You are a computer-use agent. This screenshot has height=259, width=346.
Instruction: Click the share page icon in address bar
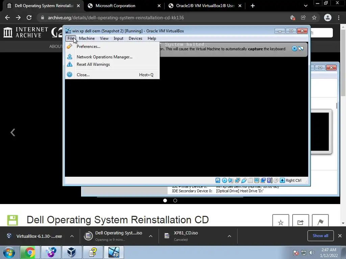click(x=303, y=18)
